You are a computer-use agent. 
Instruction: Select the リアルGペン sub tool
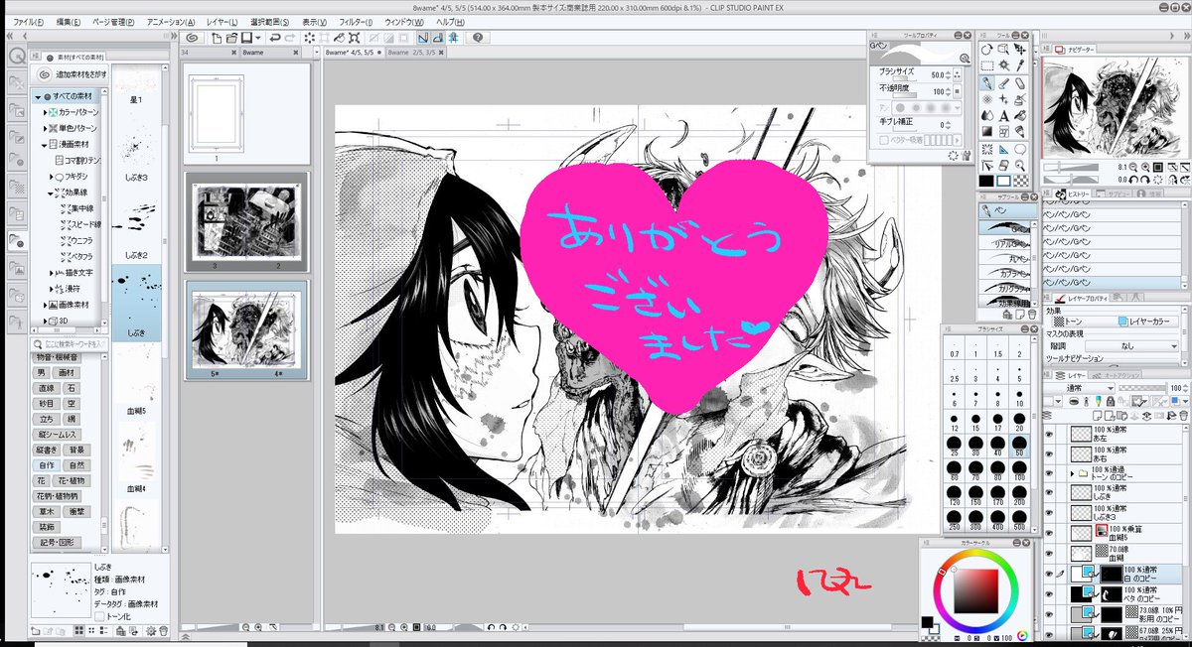coord(1004,242)
